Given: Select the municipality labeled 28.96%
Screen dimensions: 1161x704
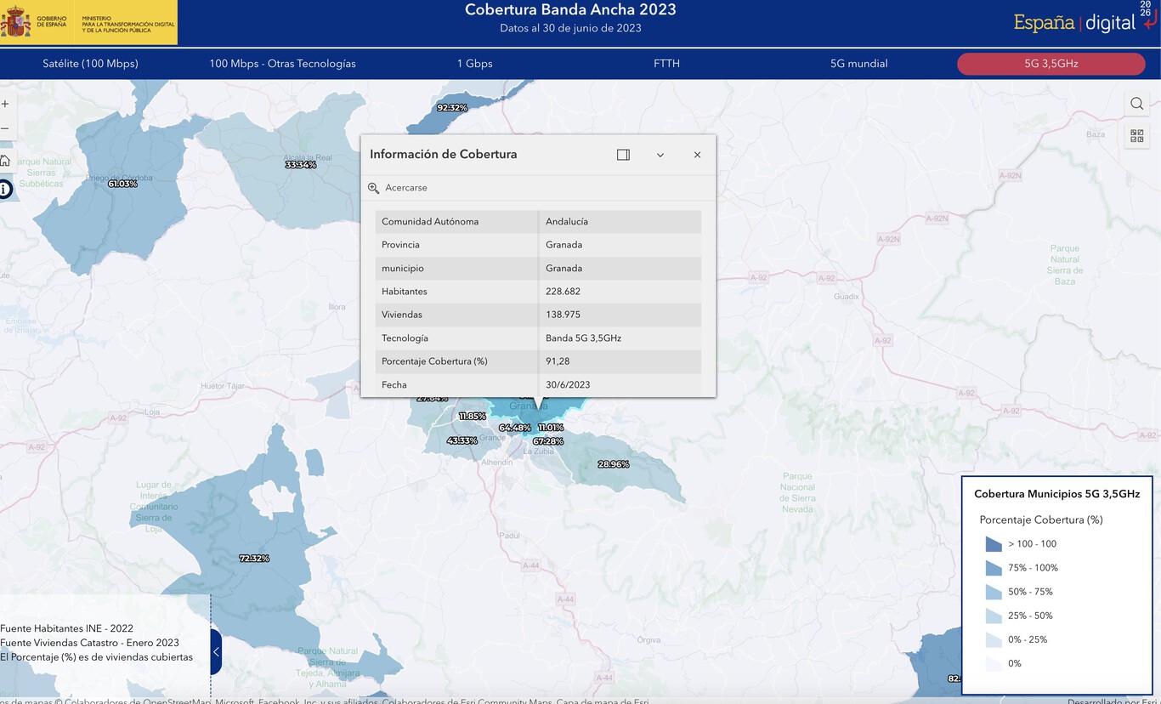Looking at the screenshot, I should (x=613, y=464).
